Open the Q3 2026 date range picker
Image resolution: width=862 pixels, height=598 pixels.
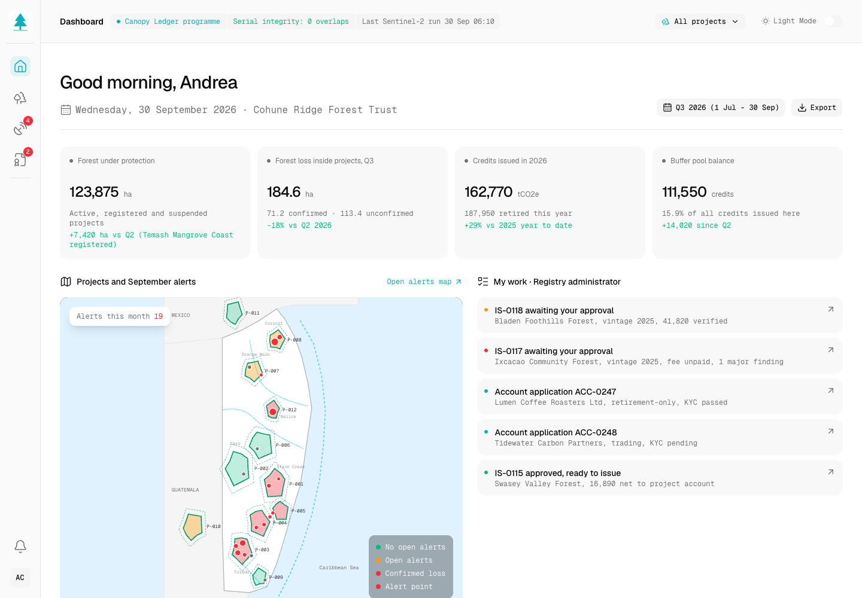click(721, 108)
